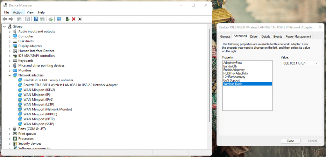Click the red X Uninstall device icon
Screen dimensions: 326x157
(74, 19)
